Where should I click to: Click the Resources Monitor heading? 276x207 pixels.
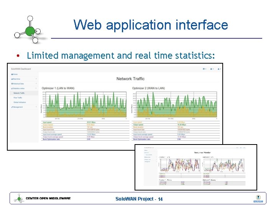tap(202, 153)
